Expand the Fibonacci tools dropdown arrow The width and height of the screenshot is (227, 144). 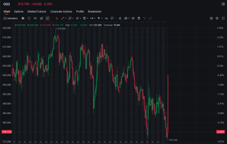(87, 18)
